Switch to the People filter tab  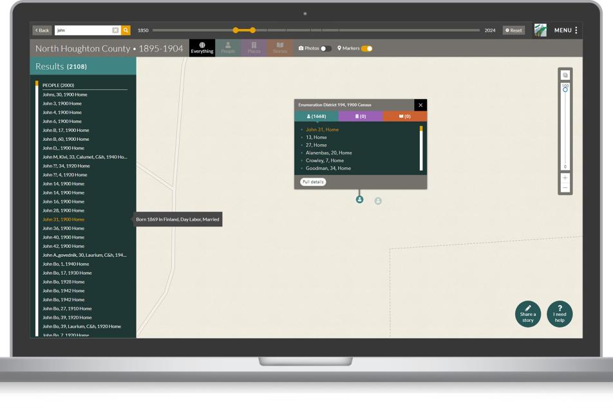(228, 48)
